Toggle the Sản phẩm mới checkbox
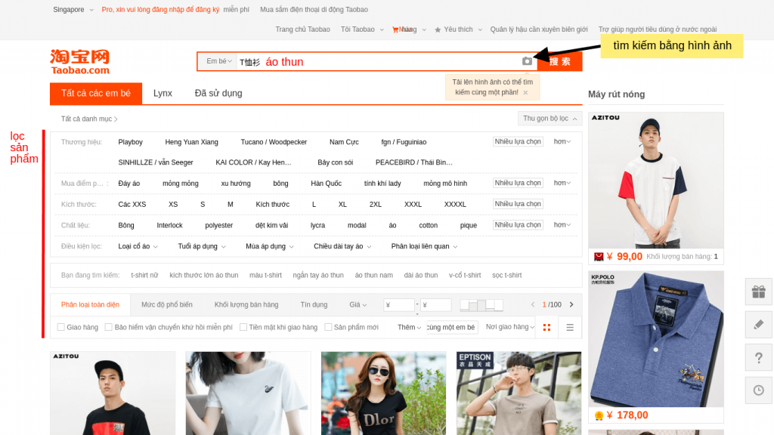774x435 pixels. 328,327
